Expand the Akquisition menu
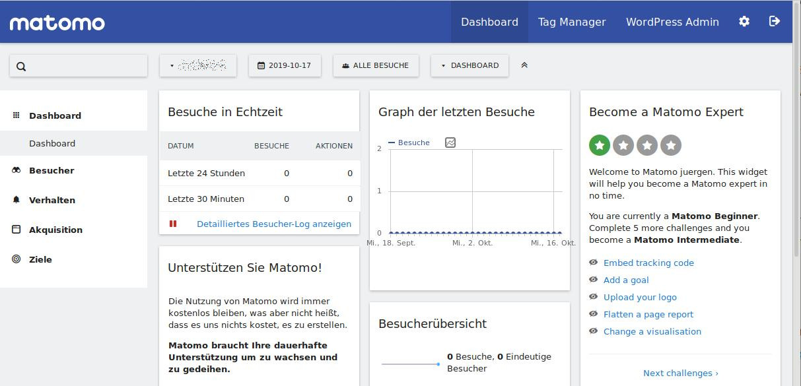This screenshot has height=386, width=801. 55,230
